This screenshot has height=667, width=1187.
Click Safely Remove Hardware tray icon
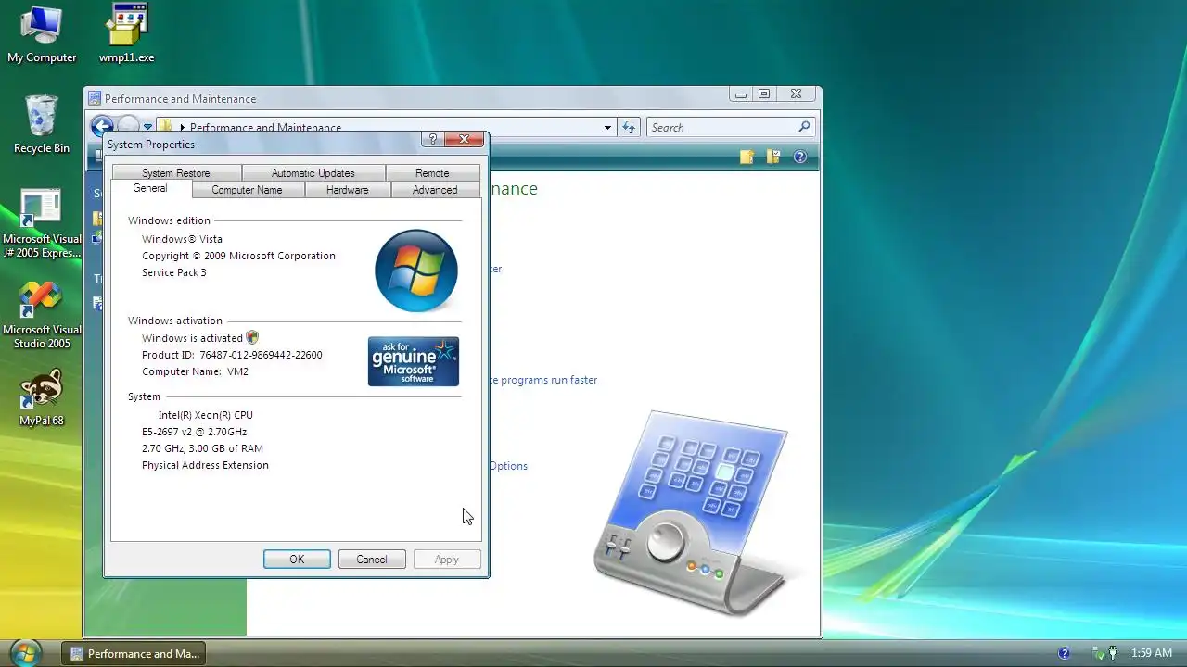coord(1097,653)
